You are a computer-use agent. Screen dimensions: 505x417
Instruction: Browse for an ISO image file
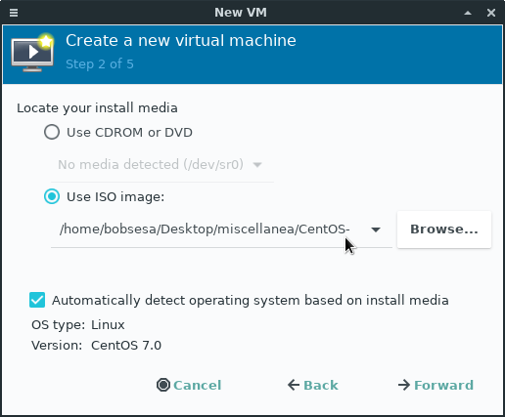(x=444, y=229)
